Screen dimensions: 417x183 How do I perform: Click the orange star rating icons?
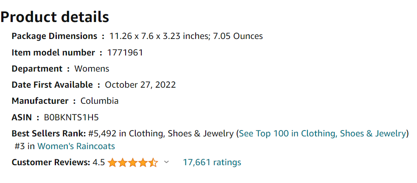coord(133,162)
